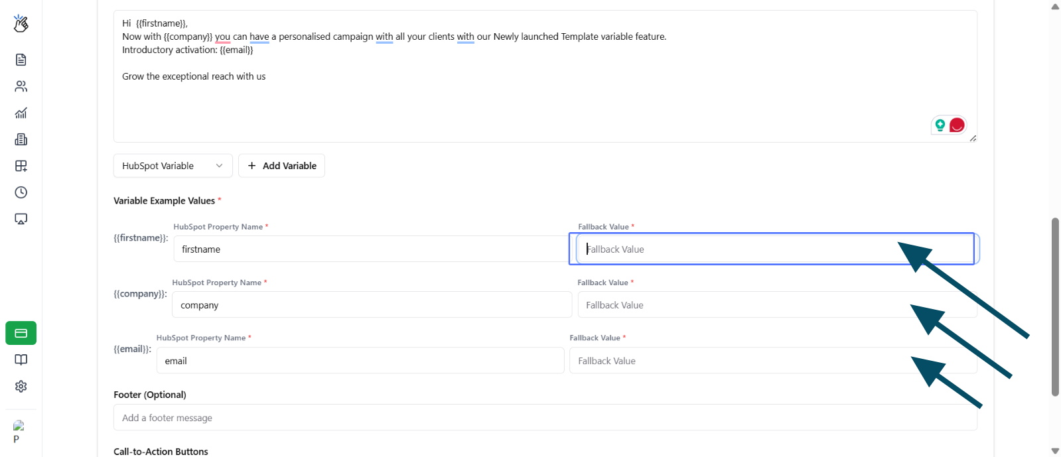Click the Variable Example Values heading

164,201
